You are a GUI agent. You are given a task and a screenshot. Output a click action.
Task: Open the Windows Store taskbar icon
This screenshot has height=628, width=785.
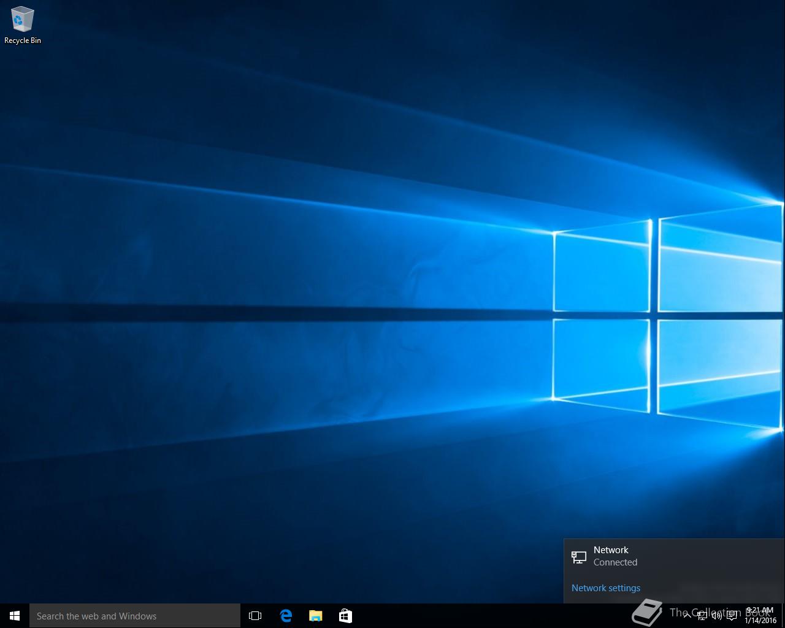345,616
